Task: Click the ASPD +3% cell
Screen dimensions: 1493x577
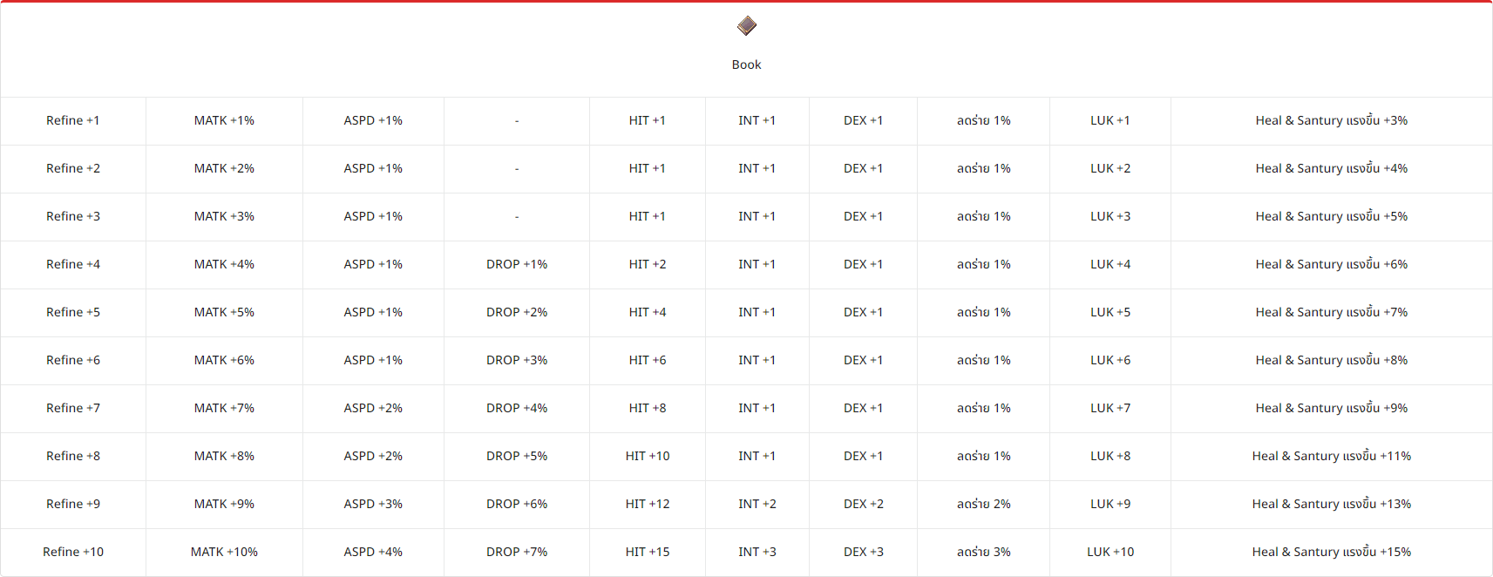Action: point(373,504)
